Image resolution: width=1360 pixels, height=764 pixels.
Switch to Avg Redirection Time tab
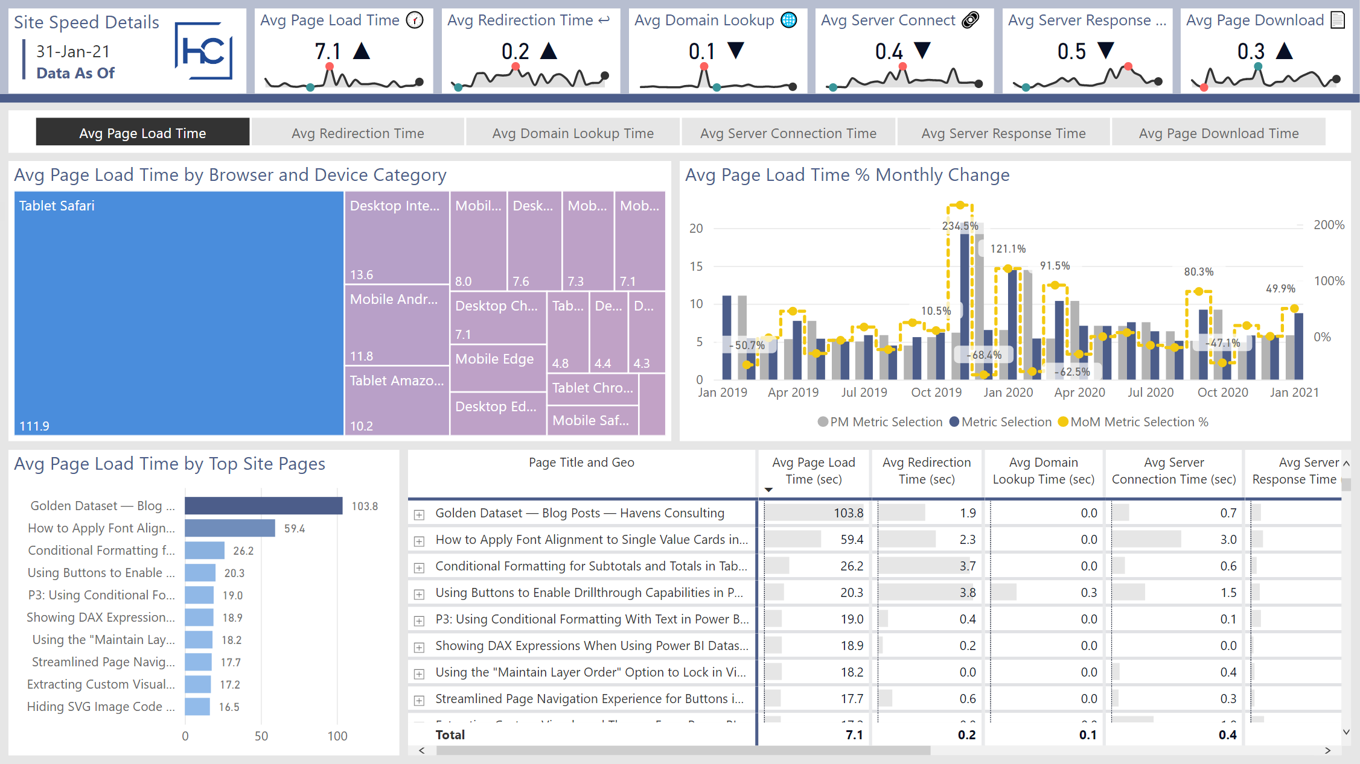click(x=357, y=133)
